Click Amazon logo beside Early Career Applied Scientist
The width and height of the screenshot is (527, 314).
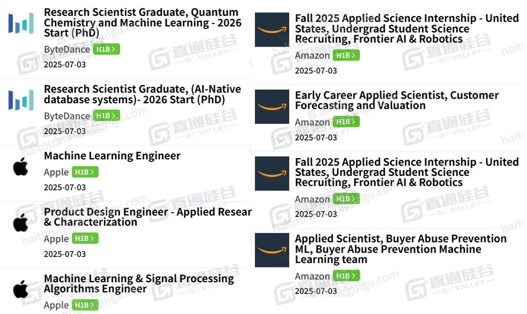pos(272,107)
